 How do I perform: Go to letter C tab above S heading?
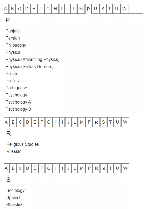tap(20, 168)
